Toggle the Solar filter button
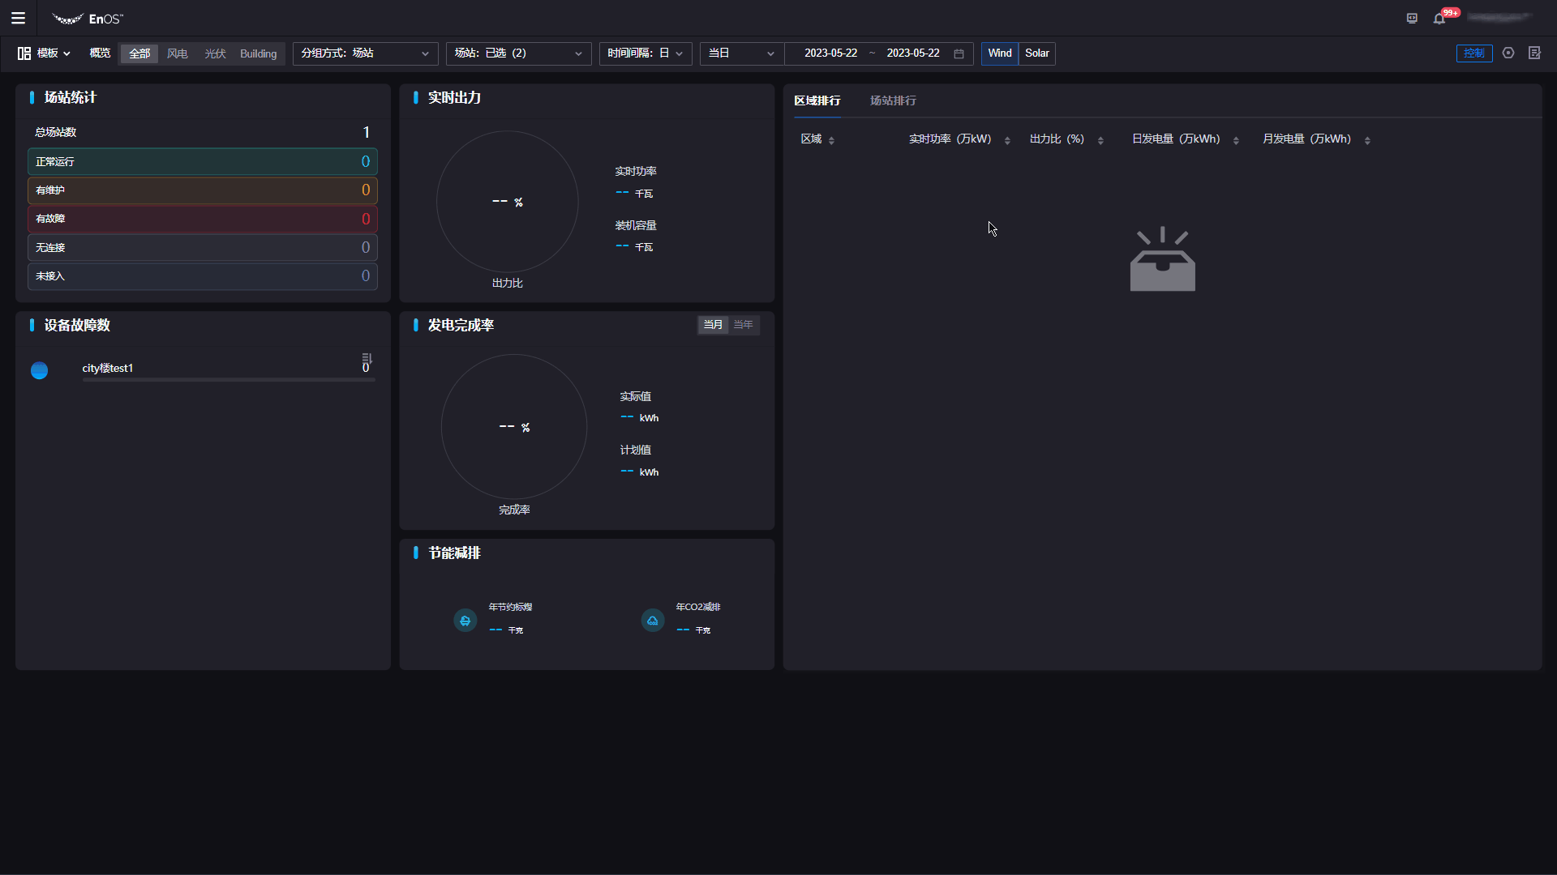1557x875 pixels. tap(1036, 53)
